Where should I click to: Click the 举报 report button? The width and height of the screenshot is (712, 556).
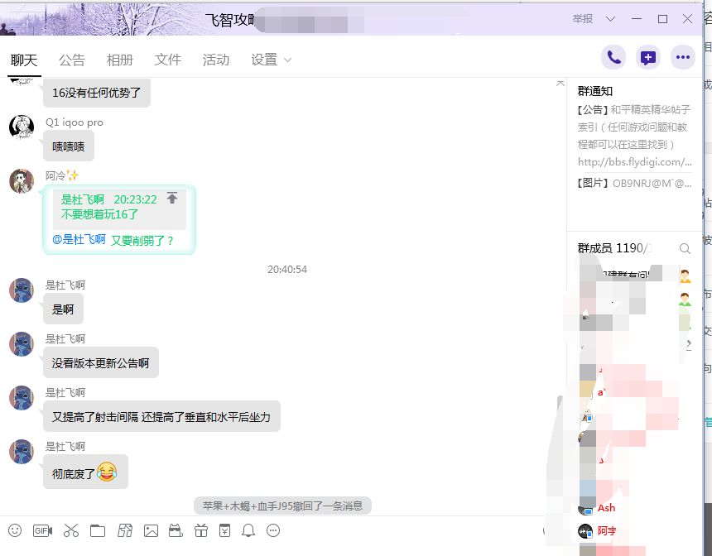click(583, 18)
